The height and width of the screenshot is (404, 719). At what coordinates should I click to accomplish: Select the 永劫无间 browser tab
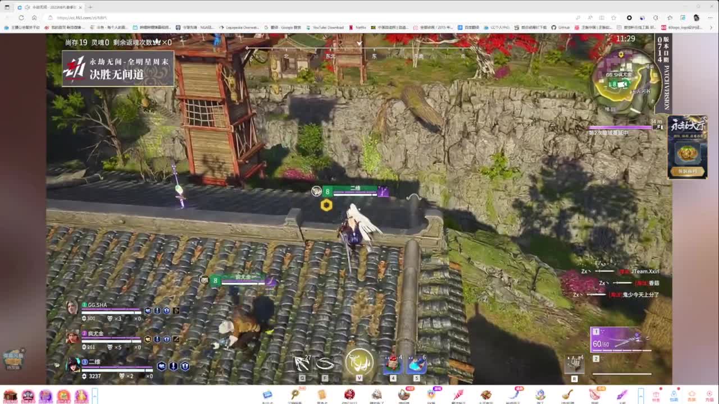click(49, 7)
